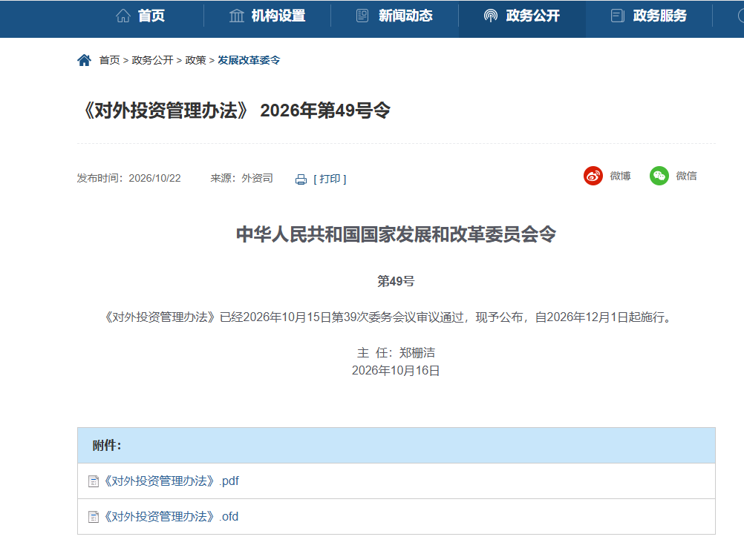Click the page title 《对外投资管理办法》2026年第49号令
This screenshot has height=551, width=744.
(235, 110)
